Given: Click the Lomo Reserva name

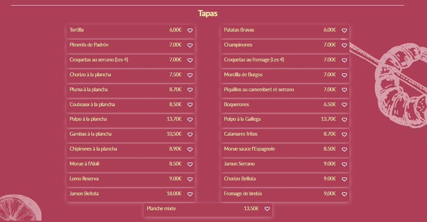Looking at the screenshot, I should click(84, 179).
